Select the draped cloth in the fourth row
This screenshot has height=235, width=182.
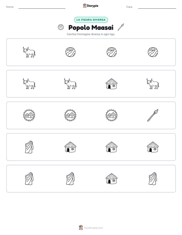[29, 147]
